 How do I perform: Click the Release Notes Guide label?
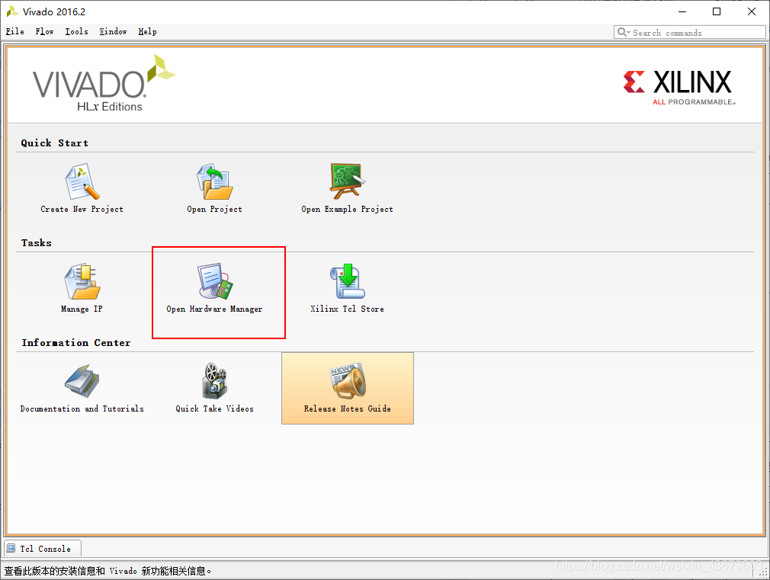(348, 409)
